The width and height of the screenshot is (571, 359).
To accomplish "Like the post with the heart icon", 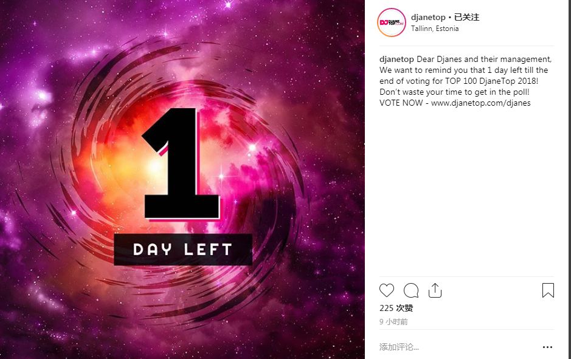I will click(x=386, y=290).
